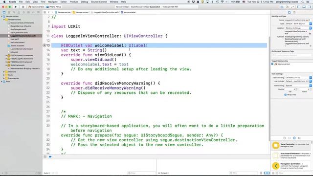
Task: Show the File Template library
Action: 285,138
